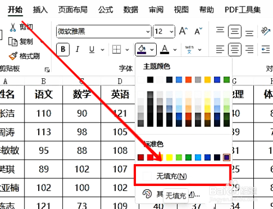Decrease font size with small A
273x209 pixels.
point(198,31)
